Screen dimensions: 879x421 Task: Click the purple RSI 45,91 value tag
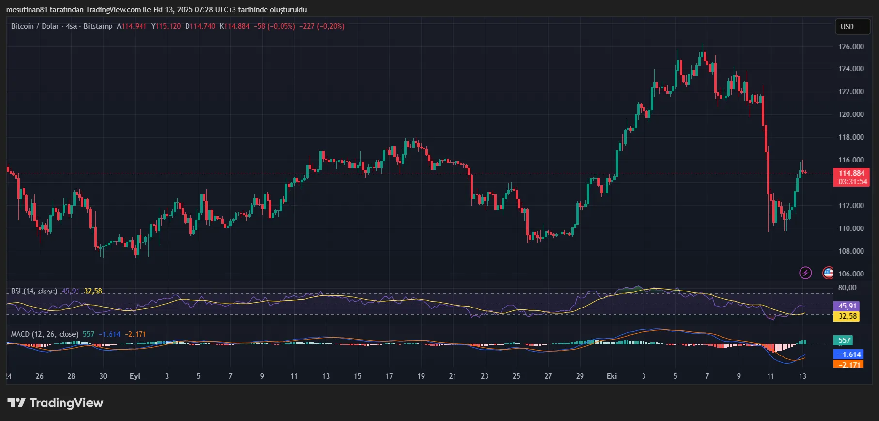click(847, 306)
